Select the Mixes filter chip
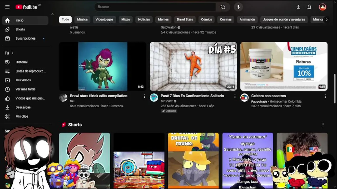The width and height of the screenshot is (337, 189). coord(126,19)
